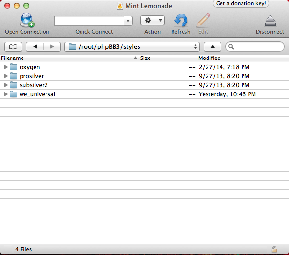Click the Edit pencil icon
289x255 pixels.
203,20
